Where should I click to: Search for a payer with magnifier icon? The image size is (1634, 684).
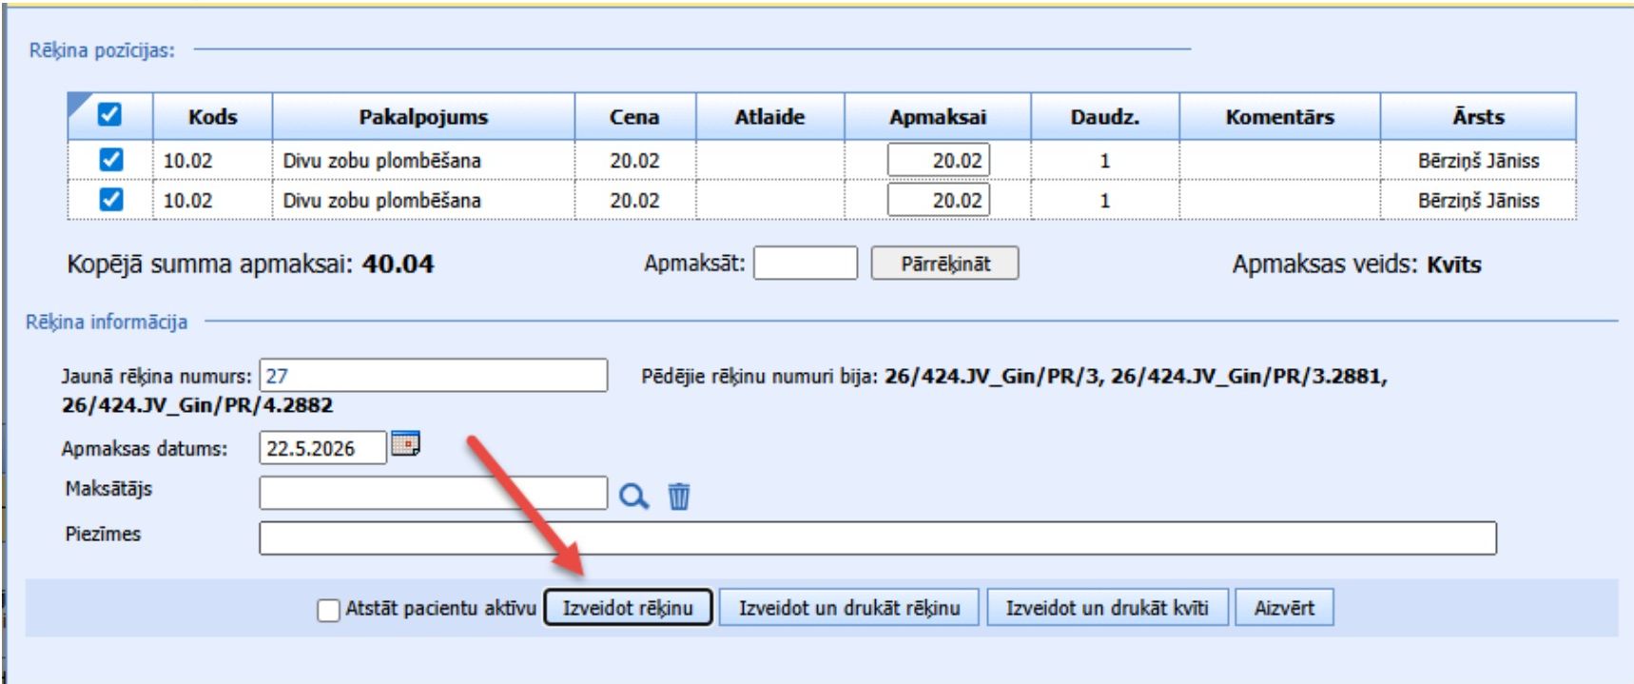633,496
